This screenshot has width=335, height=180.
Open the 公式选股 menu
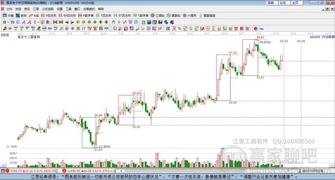48,9
